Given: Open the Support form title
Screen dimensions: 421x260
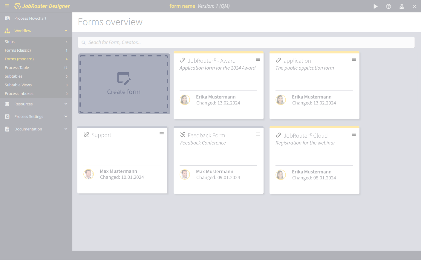Looking at the screenshot, I should (101, 135).
